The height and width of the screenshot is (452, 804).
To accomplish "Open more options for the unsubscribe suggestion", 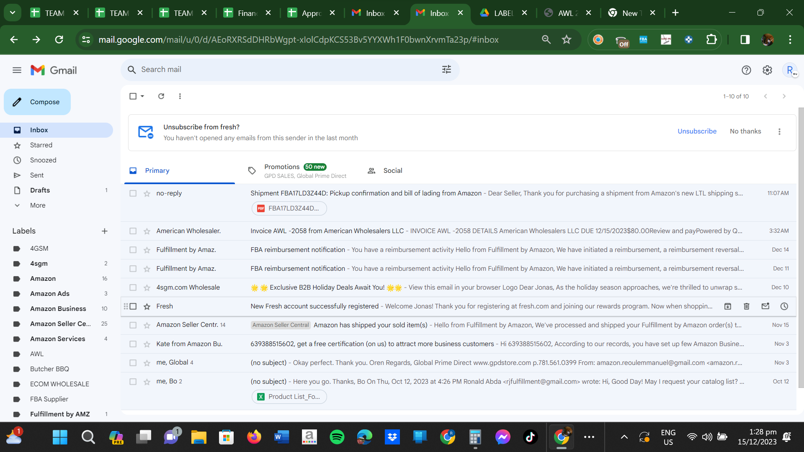I will [779, 132].
